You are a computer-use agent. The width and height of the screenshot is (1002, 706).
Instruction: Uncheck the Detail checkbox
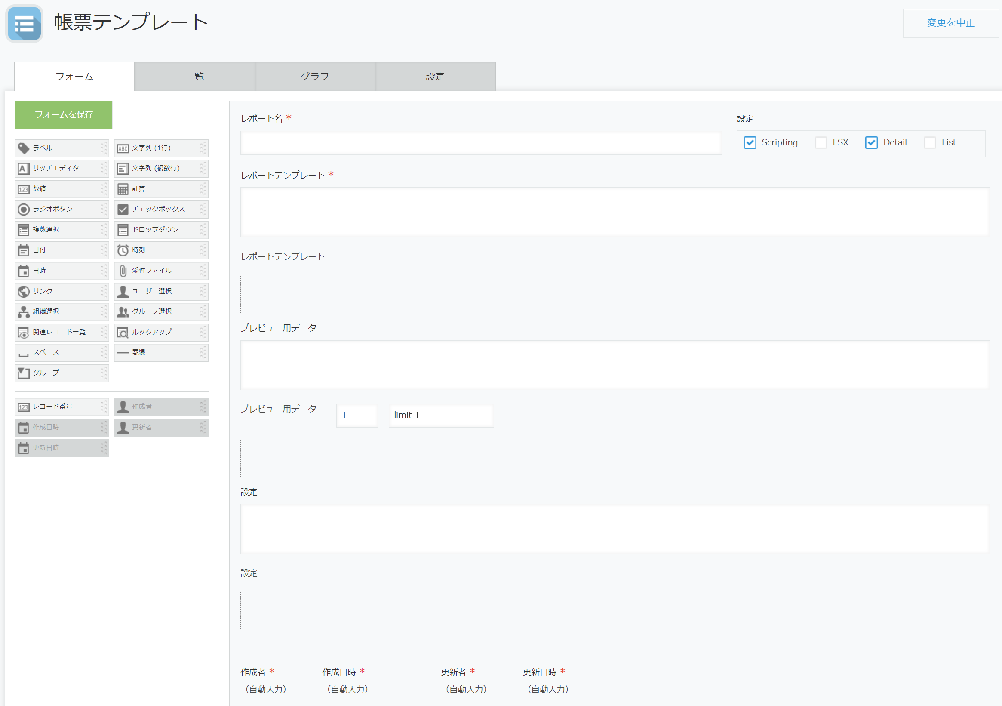coord(871,143)
